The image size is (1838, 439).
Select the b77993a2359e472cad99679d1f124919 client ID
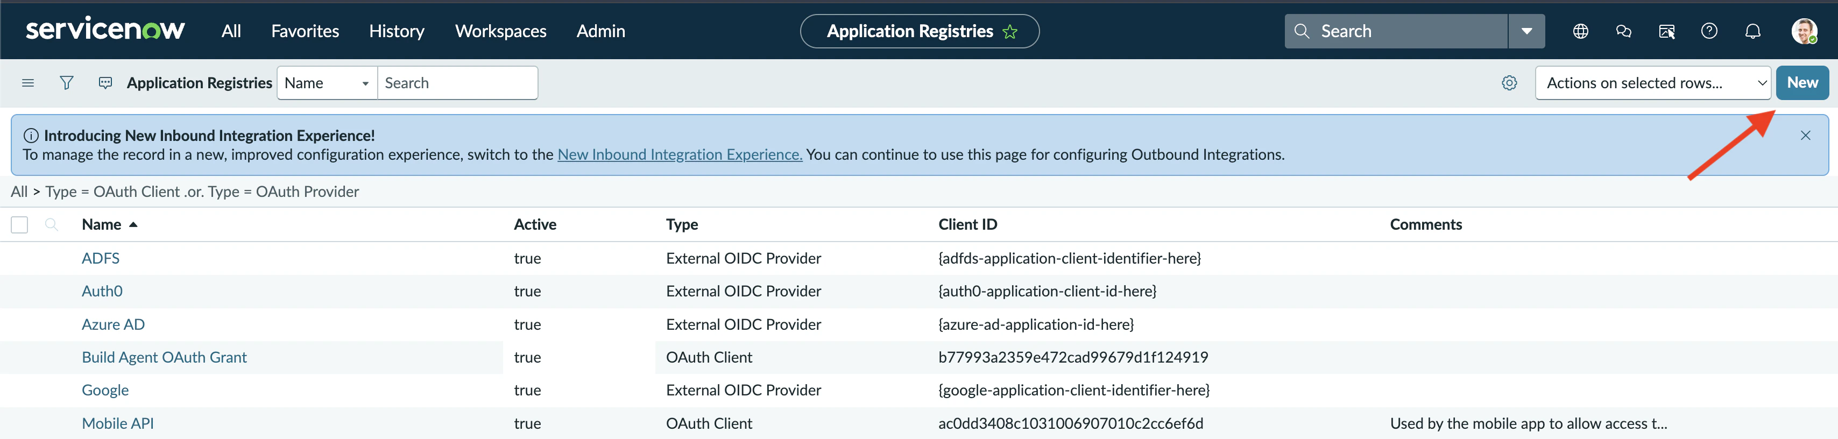point(1073,357)
